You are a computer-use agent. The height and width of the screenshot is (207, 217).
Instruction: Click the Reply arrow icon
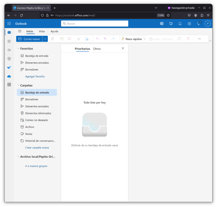(98, 39)
